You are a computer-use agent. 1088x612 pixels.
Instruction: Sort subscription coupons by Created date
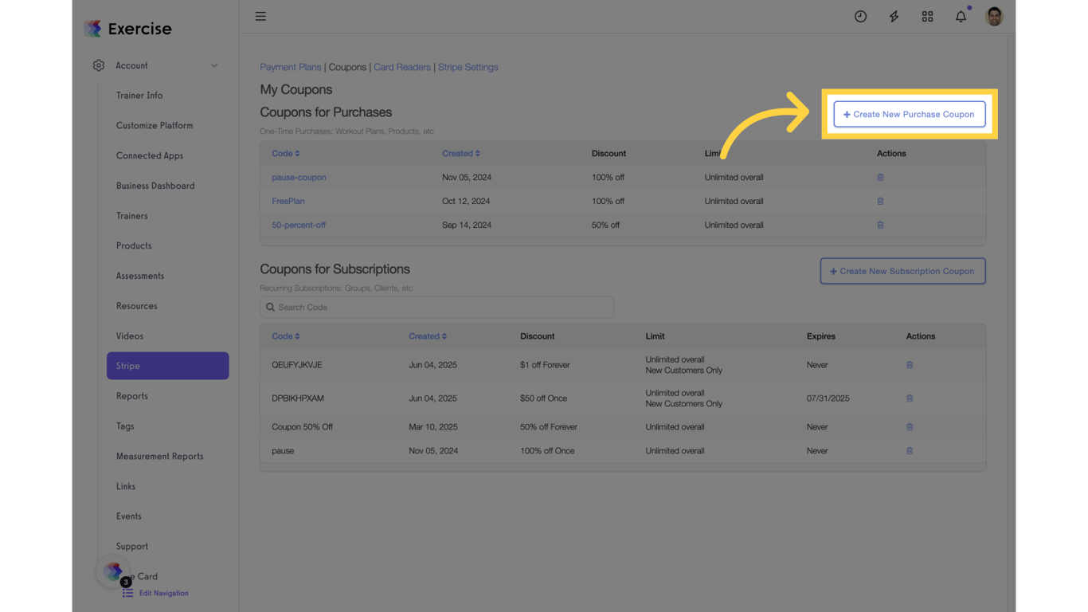click(428, 335)
